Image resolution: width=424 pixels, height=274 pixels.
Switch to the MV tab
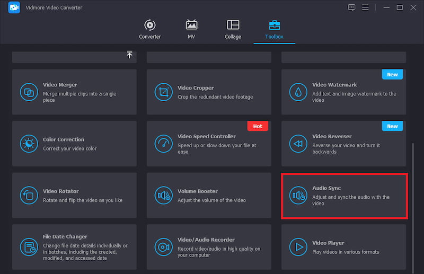[191, 29]
